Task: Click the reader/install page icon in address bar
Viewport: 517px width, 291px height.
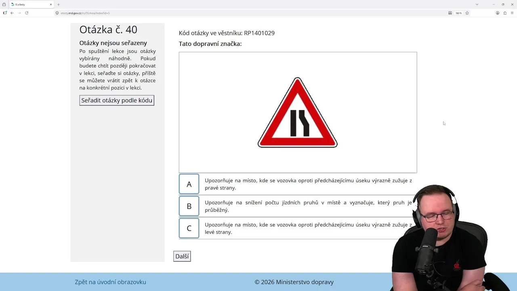Action: point(450,13)
